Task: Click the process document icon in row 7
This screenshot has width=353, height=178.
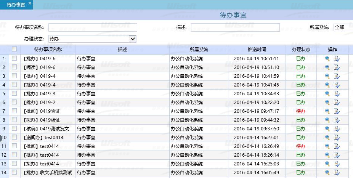Action: click(x=337, y=111)
